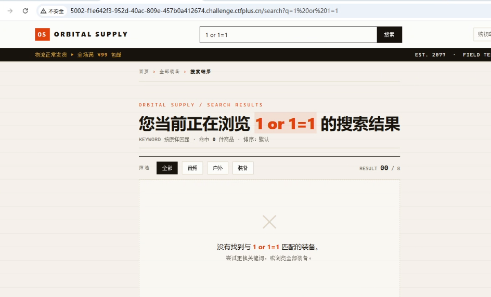Click the browser forward arrow
Image resolution: width=491 pixels, height=297 pixels.
[x=10, y=11]
